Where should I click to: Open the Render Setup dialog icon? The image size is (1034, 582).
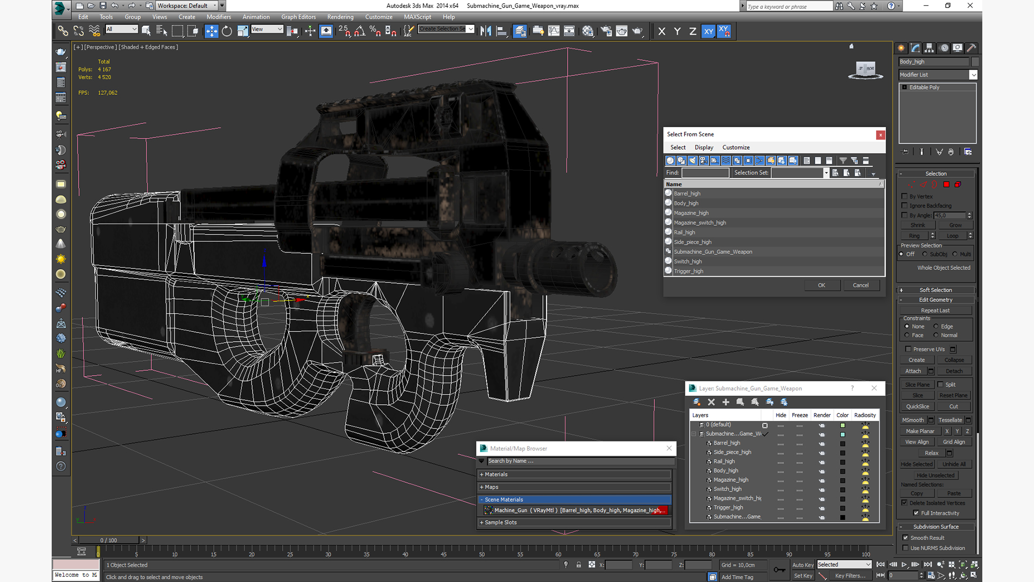[x=606, y=31]
